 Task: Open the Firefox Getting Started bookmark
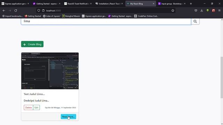(x=33, y=16)
